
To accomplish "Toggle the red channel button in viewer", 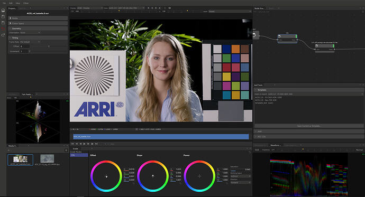I will tap(149, 8).
